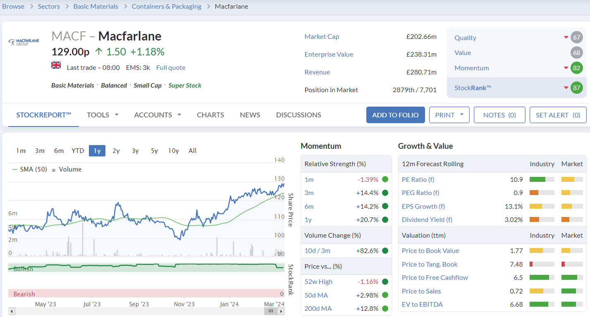The image size is (590, 317).
Task: Open the Full quote link
Action: 171,68
